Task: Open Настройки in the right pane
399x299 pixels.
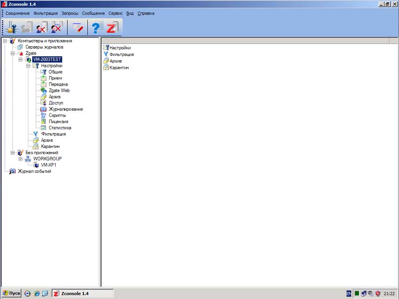Action: coord(120,47)
